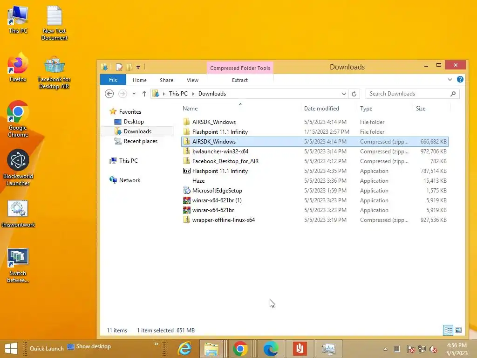Image resolution: width=477 pixels, height=358 pixels.
Task: Select the winrar-x64-621br application file
Action: click(315, 210)
